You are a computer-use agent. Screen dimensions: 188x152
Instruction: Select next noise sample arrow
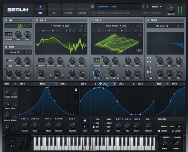point(30,52)
